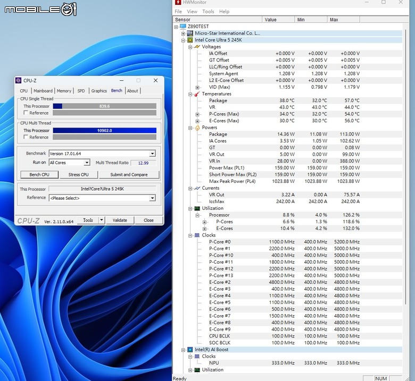Collapse the Voltages group
The width and height of the screenshot is (415, 381).
coord(190,47)
